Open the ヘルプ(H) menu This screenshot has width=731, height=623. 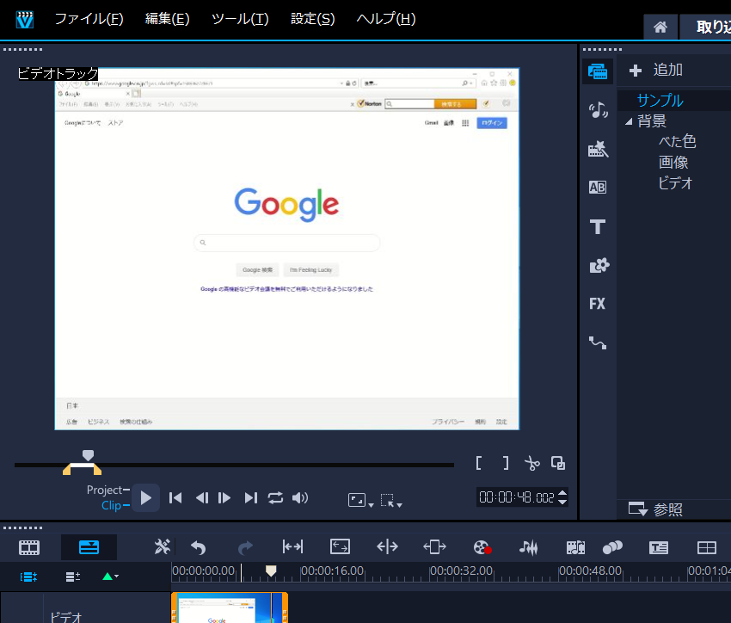coord(386,19)
